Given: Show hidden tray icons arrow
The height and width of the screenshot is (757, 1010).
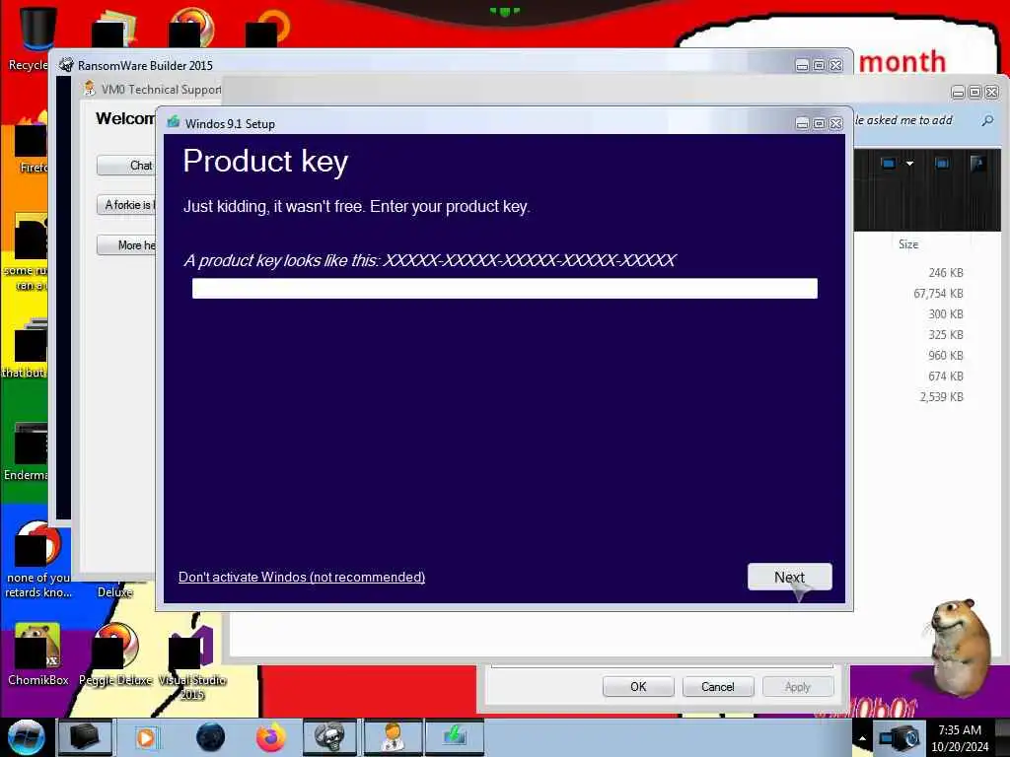Looking at the screenshot, I should point(862,738).
